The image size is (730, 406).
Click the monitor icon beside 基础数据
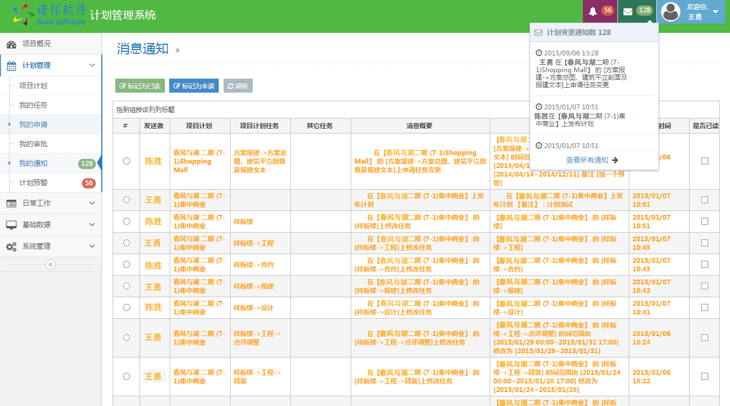(x=11, y=225)
